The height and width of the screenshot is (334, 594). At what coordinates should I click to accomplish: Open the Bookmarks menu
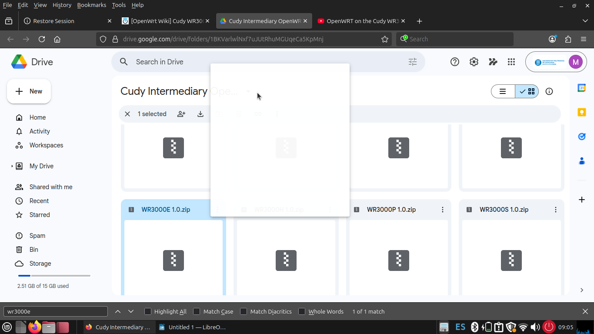tap(91, 5)
